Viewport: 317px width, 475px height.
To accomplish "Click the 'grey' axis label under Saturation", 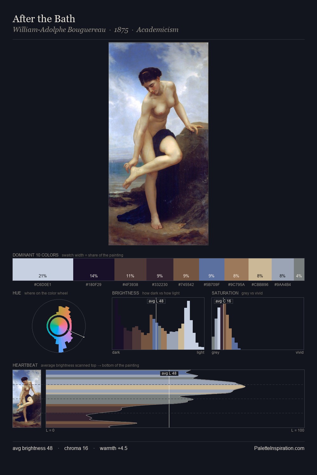I will click(x=216, y=352).
